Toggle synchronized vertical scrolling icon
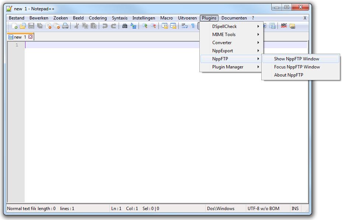The height and width of the screenshot is (220, 342). [164, 26]
